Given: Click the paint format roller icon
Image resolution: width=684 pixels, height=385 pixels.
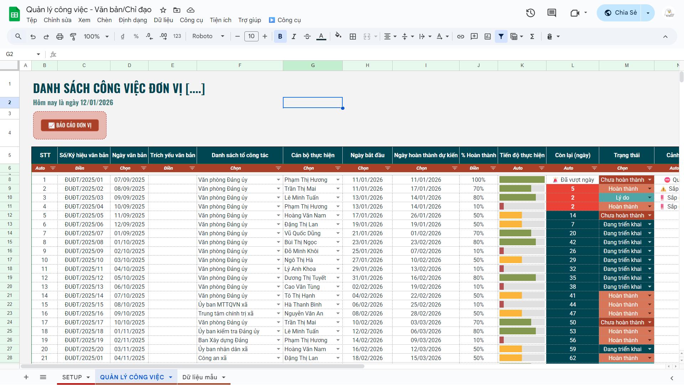Looking at the screenshot, I should tap(73, 36).
